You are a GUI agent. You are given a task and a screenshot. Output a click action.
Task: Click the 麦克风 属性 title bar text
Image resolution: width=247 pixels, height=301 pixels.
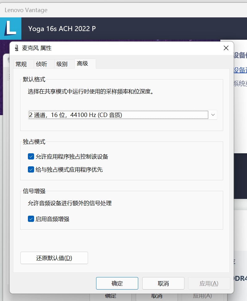point(37,48)
